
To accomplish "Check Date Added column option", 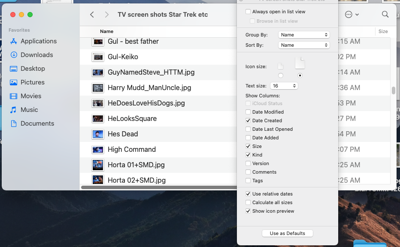I will (248, 138).
